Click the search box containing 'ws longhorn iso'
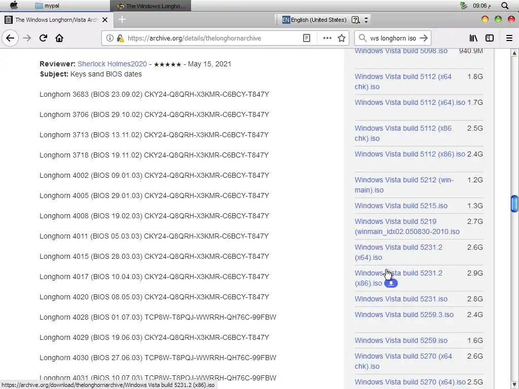This screenshot has height=389, width=519. 393,38
